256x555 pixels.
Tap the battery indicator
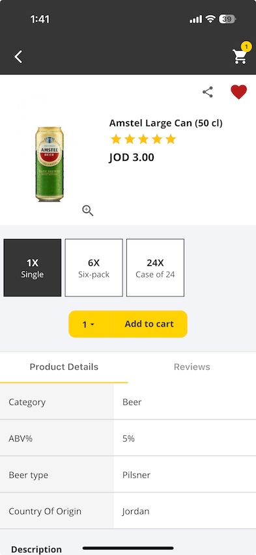[x=227, y=19]
